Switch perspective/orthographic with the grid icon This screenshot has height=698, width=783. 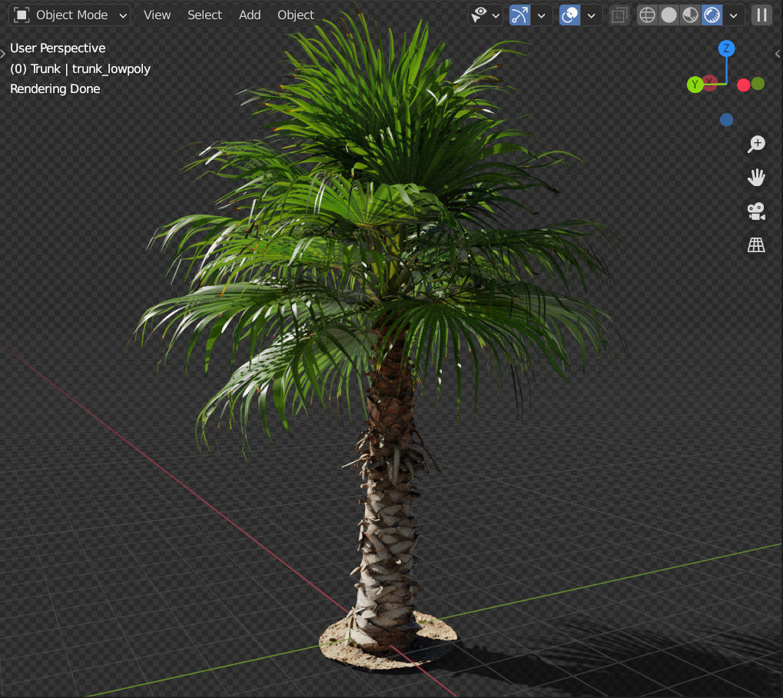pyautogui.click(x=756, y=244)
